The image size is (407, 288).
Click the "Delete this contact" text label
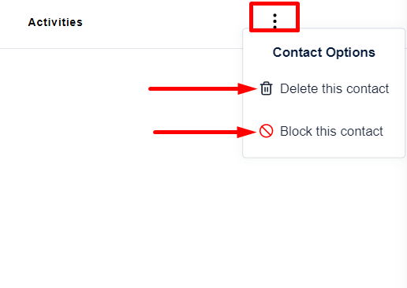point(334,88)
